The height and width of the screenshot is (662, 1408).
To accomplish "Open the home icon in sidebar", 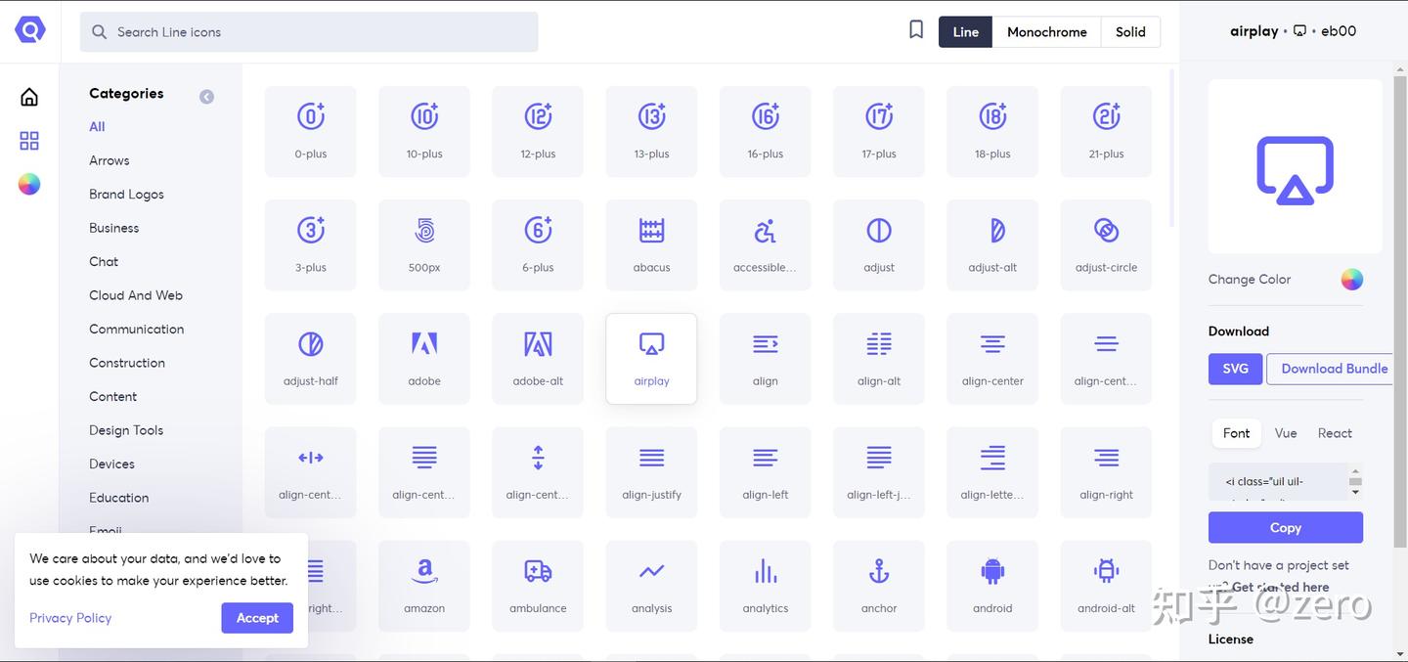I will (x=29, y=97).
